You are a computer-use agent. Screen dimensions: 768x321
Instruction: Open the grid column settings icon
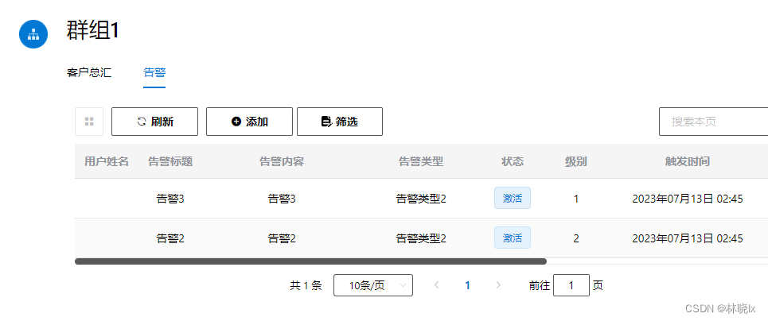tap(89, 122)
